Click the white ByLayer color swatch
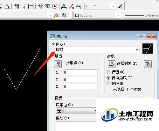 77,15
